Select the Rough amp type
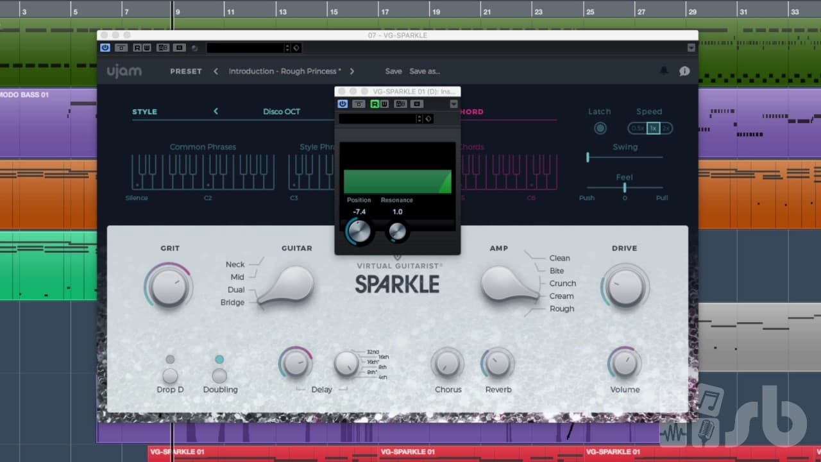 (562, 309)
